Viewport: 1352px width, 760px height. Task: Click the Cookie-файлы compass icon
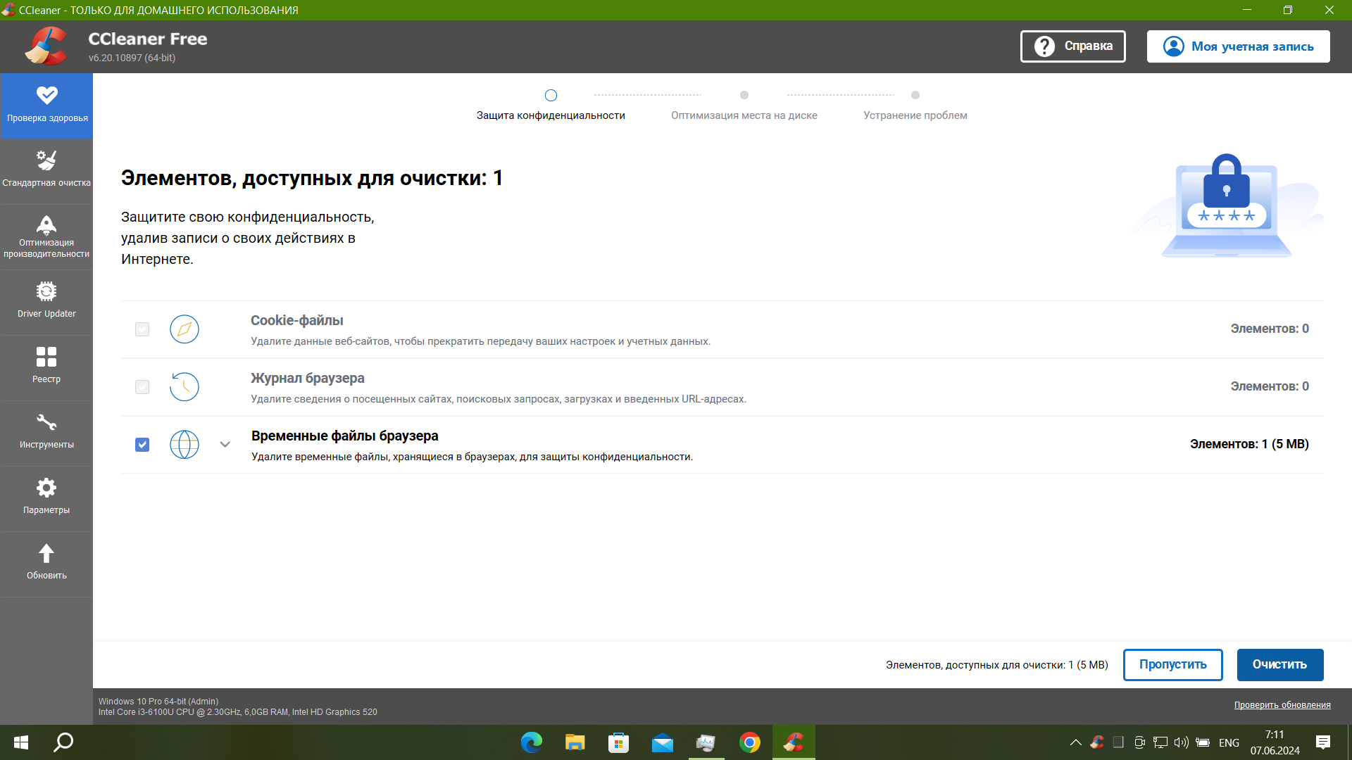tap(184, 329)
